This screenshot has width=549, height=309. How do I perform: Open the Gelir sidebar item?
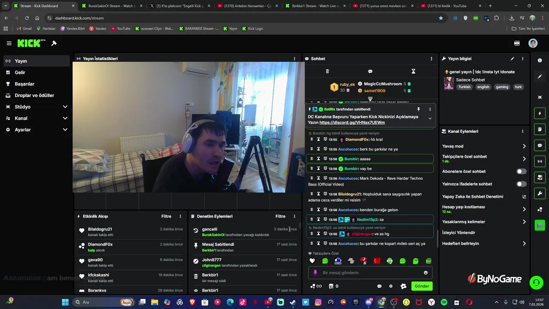tap(36, 73)
